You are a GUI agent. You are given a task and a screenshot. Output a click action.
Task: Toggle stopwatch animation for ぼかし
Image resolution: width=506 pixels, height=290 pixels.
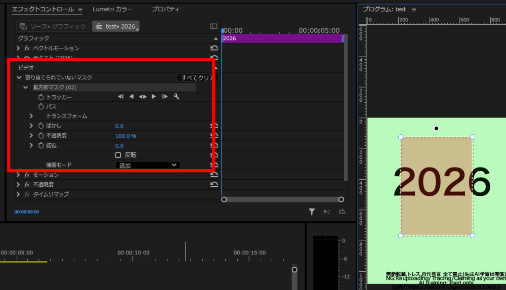click(41, 126)
